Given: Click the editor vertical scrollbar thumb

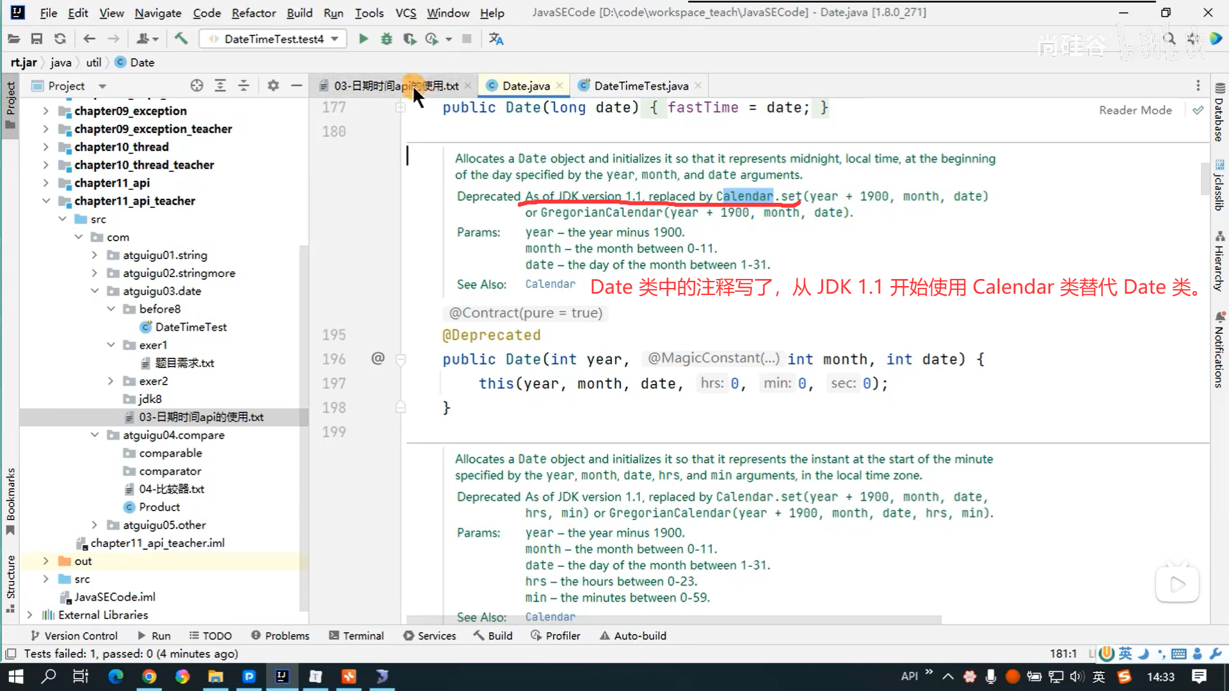Looking at the screenshot, I should [x=1205, y=179].
